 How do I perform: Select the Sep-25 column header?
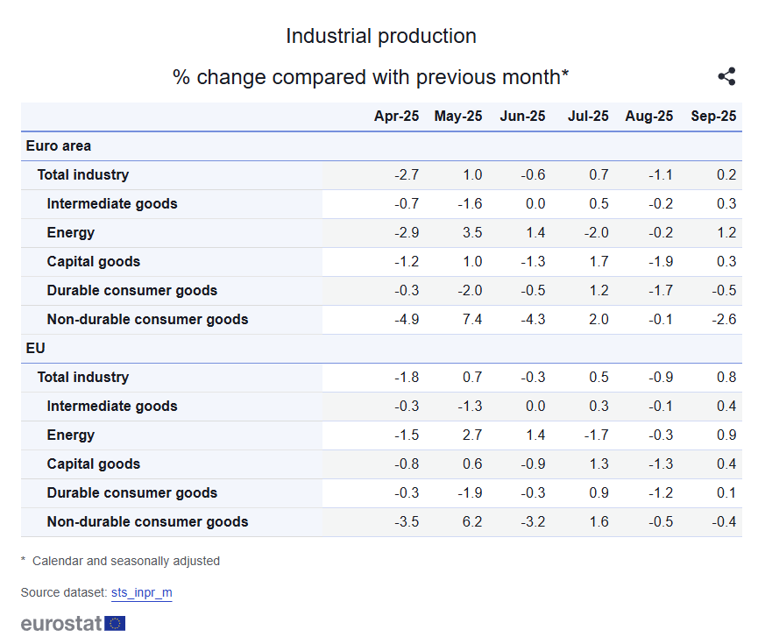[x=713, y=117]
